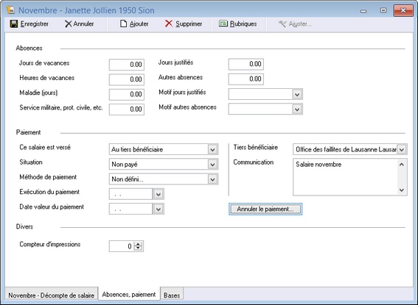418x305 pixels.
Task: Click the Enregistrer save disk icon
Action: [x=13, y=24]
